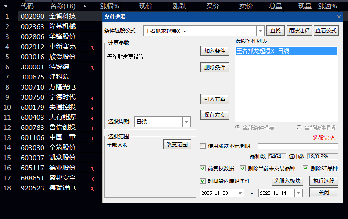Screen dimensions: 348x219
Task: Click the 关闭 button
Action: click(324, 192)
